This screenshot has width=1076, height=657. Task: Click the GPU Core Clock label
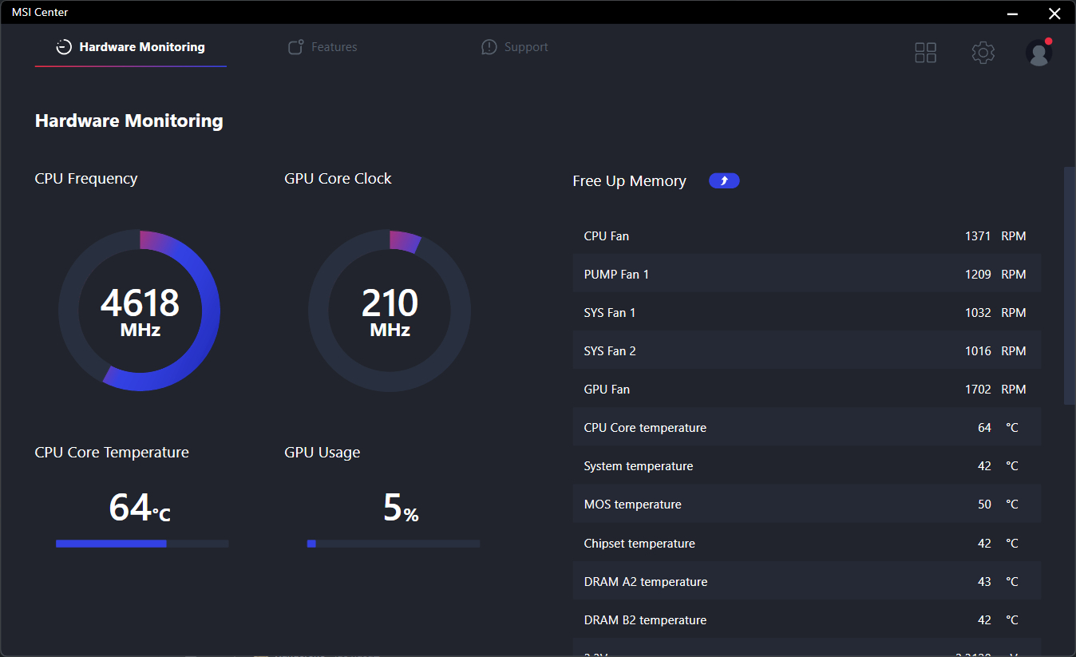point(338,179)
